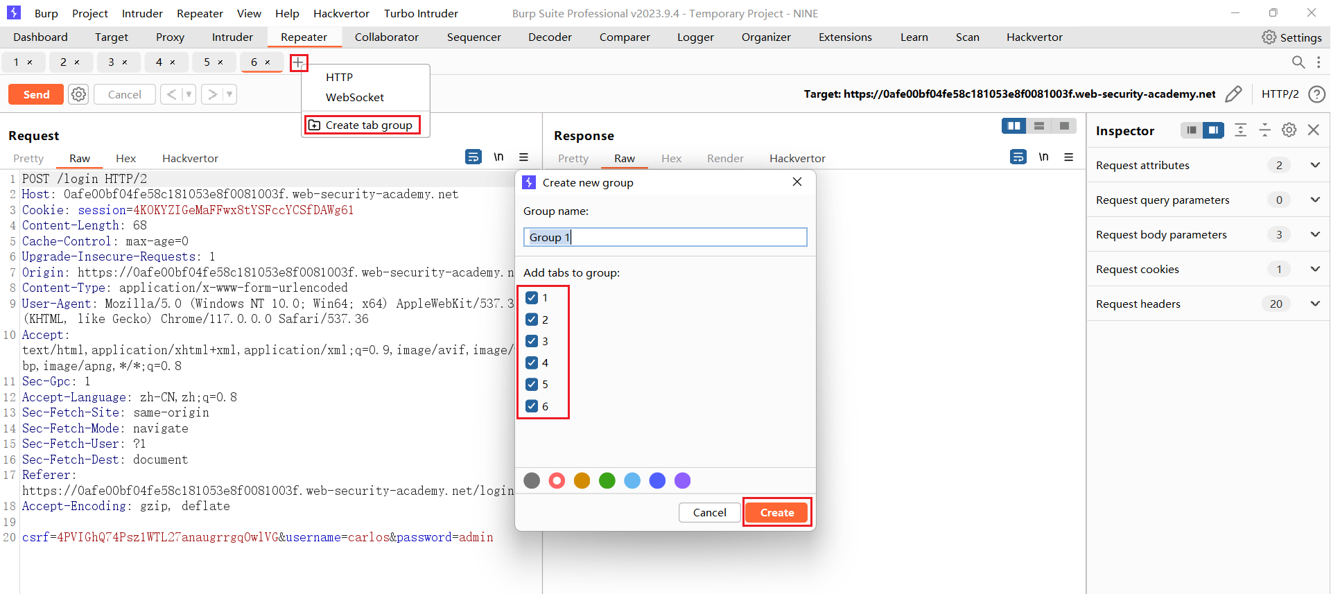Open the Repeater three-dot options menu
1331x594 pixels.
[1319, 62]
